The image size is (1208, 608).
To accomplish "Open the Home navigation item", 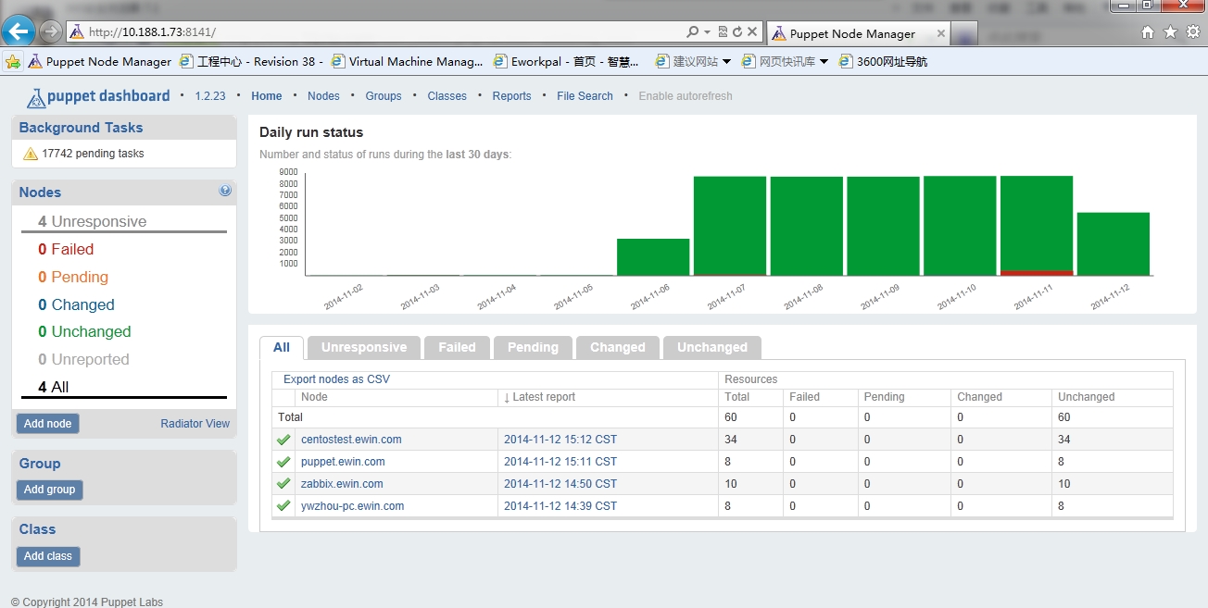I will pos(267,96).
